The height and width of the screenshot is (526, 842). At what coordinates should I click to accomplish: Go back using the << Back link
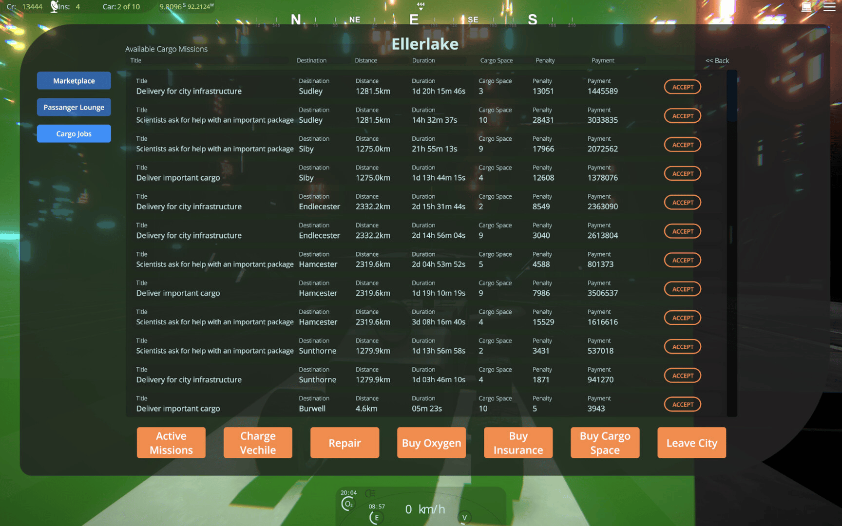[x=717, y=61]
